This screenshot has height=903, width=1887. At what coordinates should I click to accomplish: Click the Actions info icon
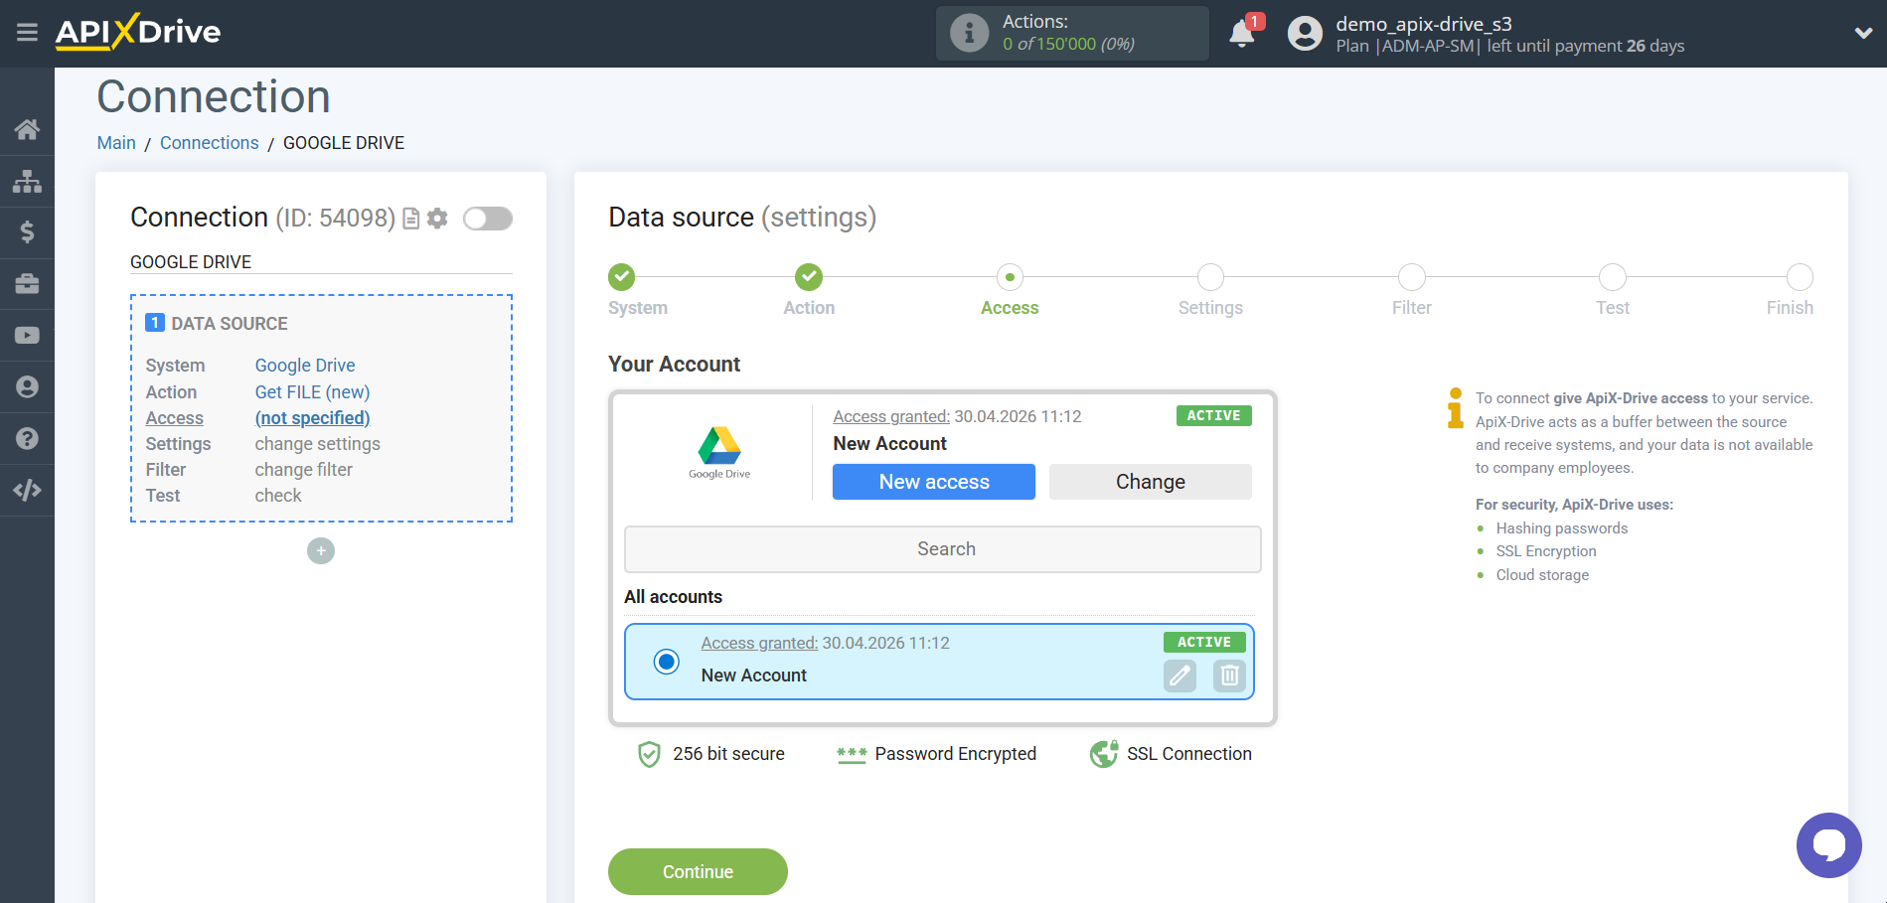[x=969, y=33]
